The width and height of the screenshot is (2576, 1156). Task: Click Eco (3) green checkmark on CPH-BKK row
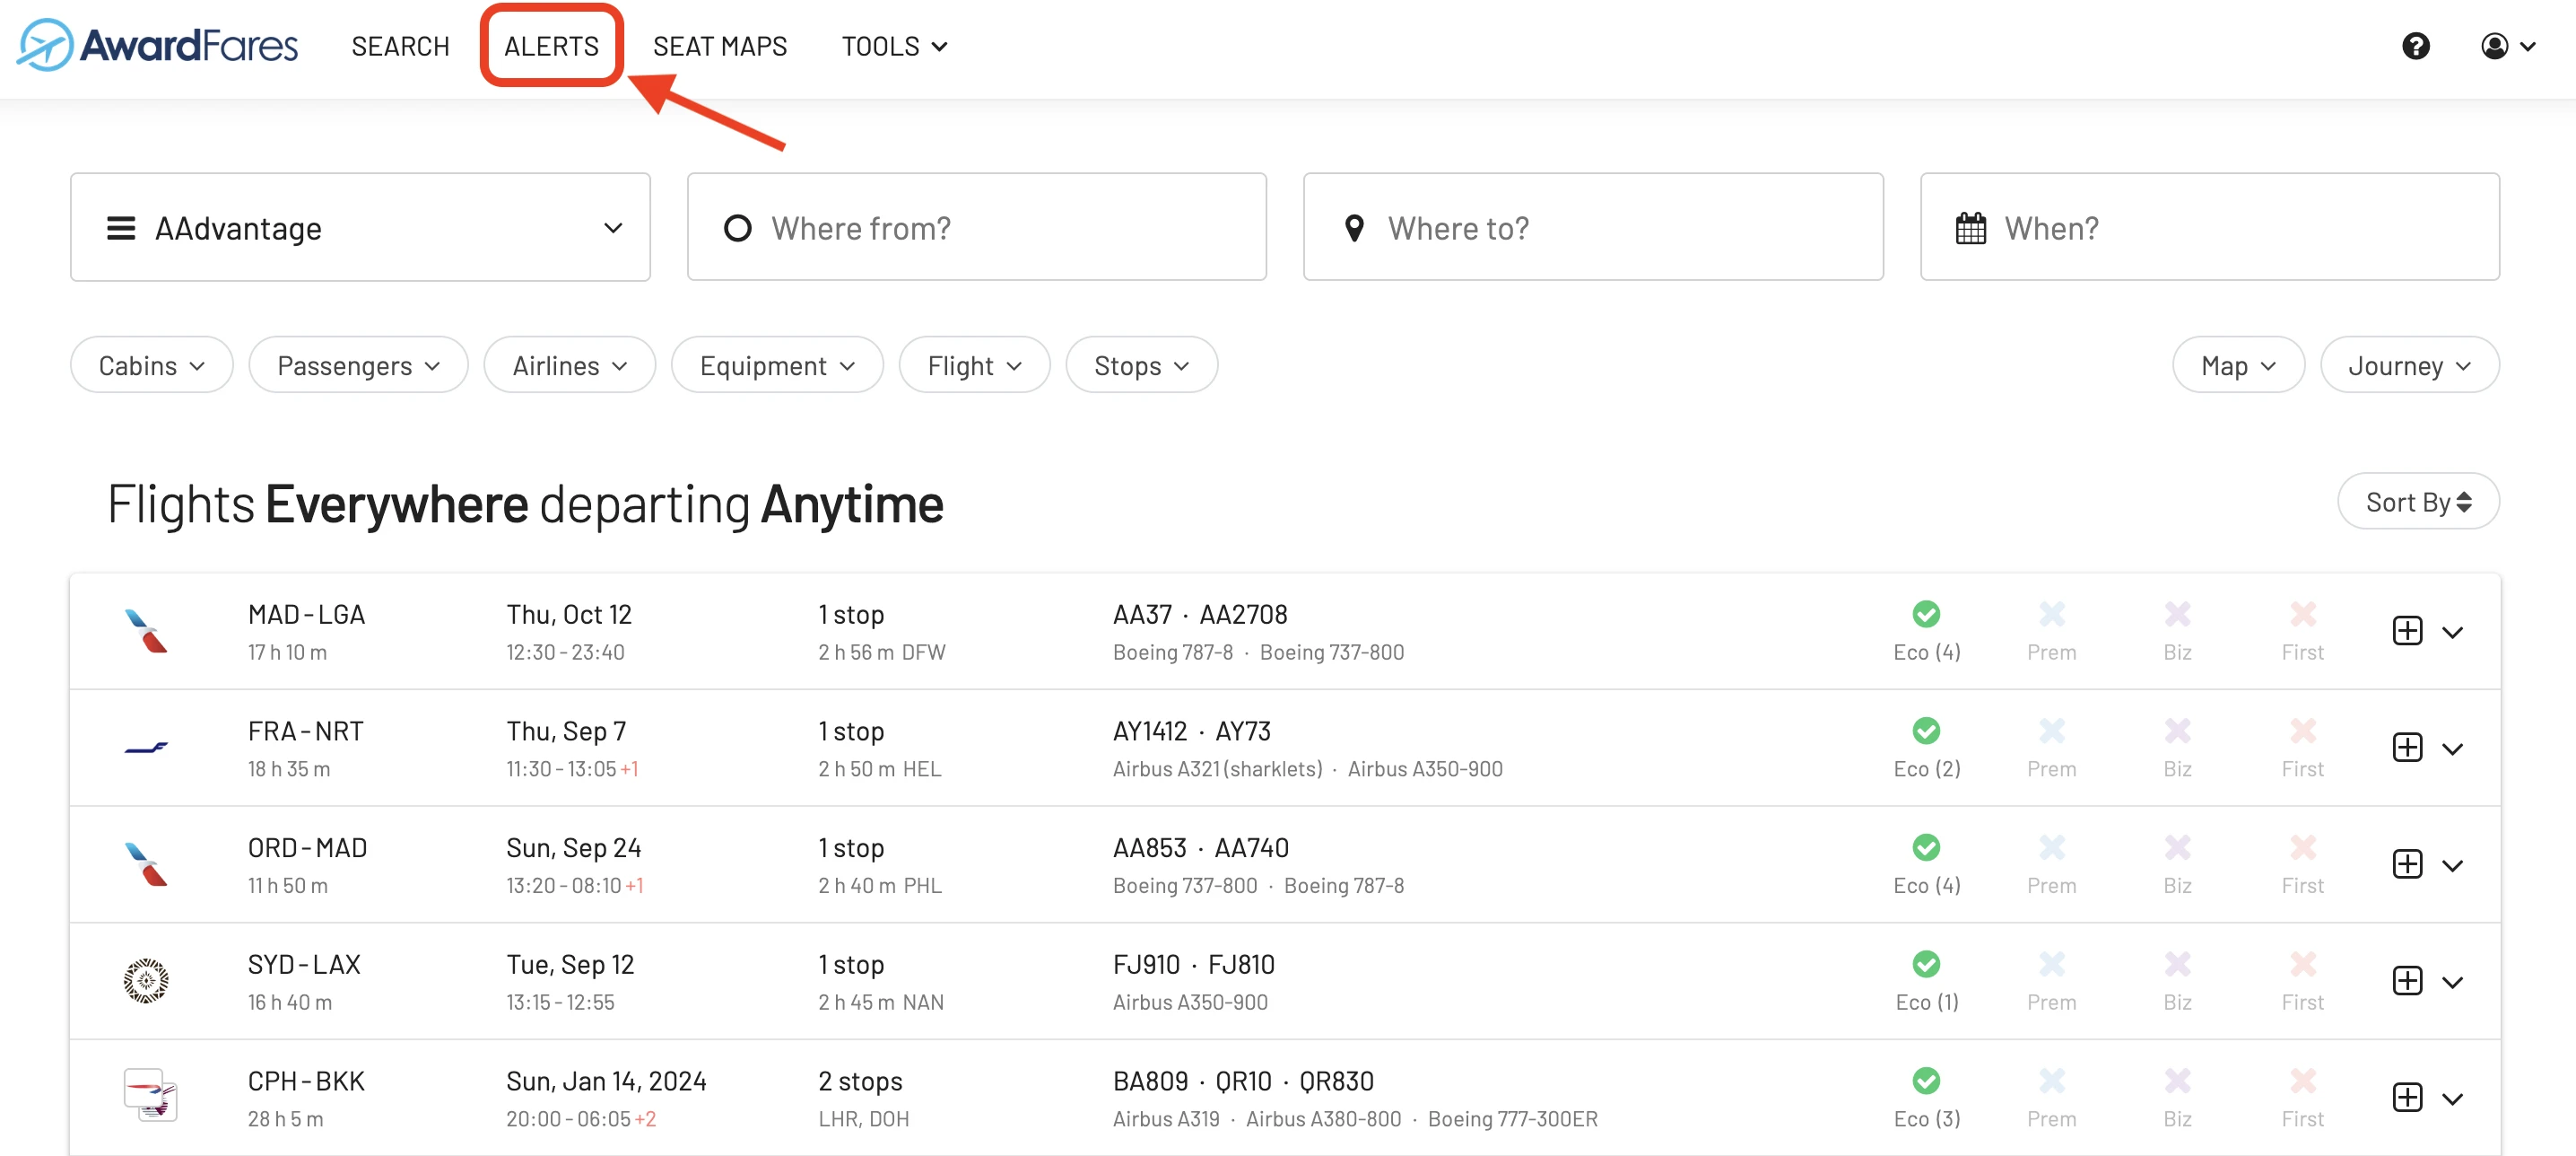1926,1081
